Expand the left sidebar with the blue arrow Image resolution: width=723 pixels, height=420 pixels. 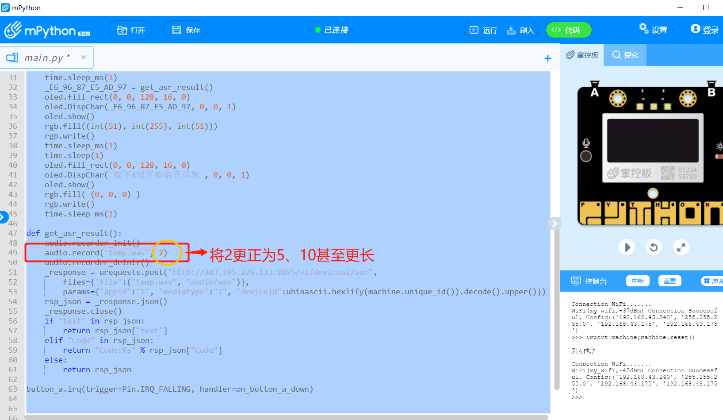click(x=4, y=217)
